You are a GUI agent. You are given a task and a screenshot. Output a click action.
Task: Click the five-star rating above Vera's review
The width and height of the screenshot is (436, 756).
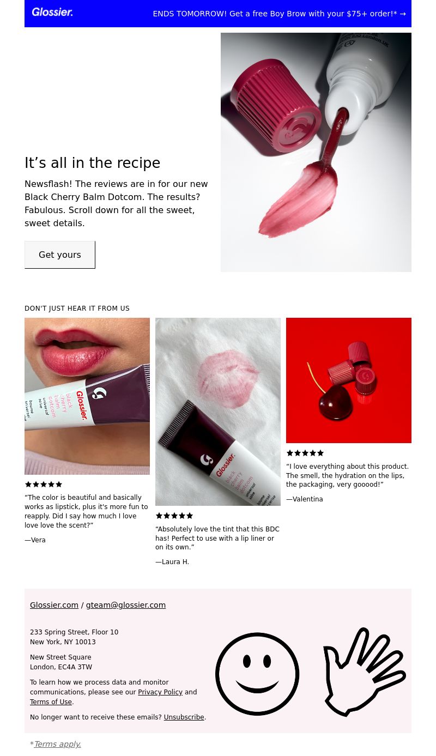pos(44,484)
